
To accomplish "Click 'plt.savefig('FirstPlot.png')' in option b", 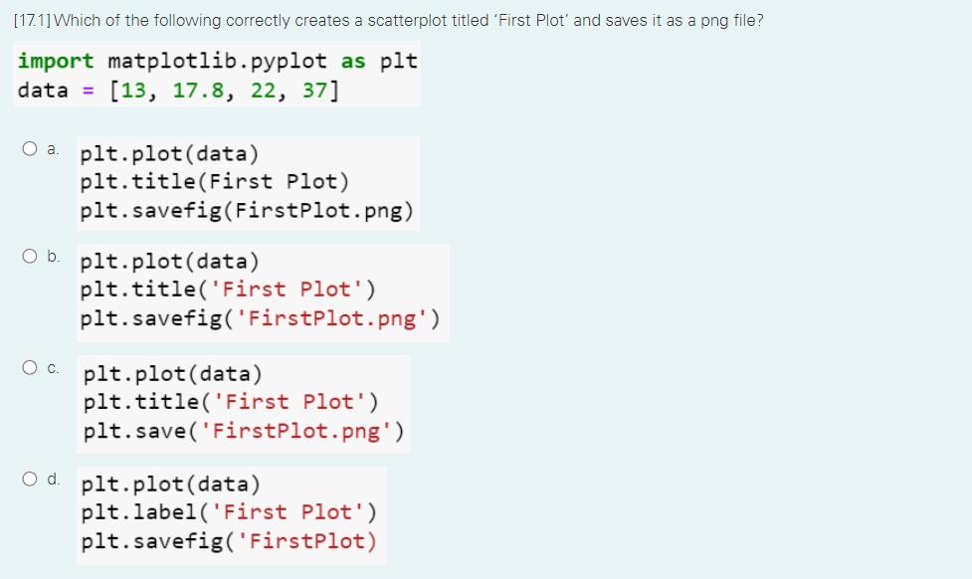I will [260, 317].
